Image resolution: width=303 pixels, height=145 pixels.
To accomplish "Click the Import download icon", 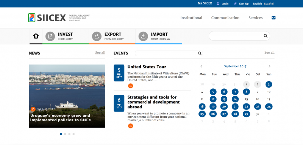I will pos(143,36).
